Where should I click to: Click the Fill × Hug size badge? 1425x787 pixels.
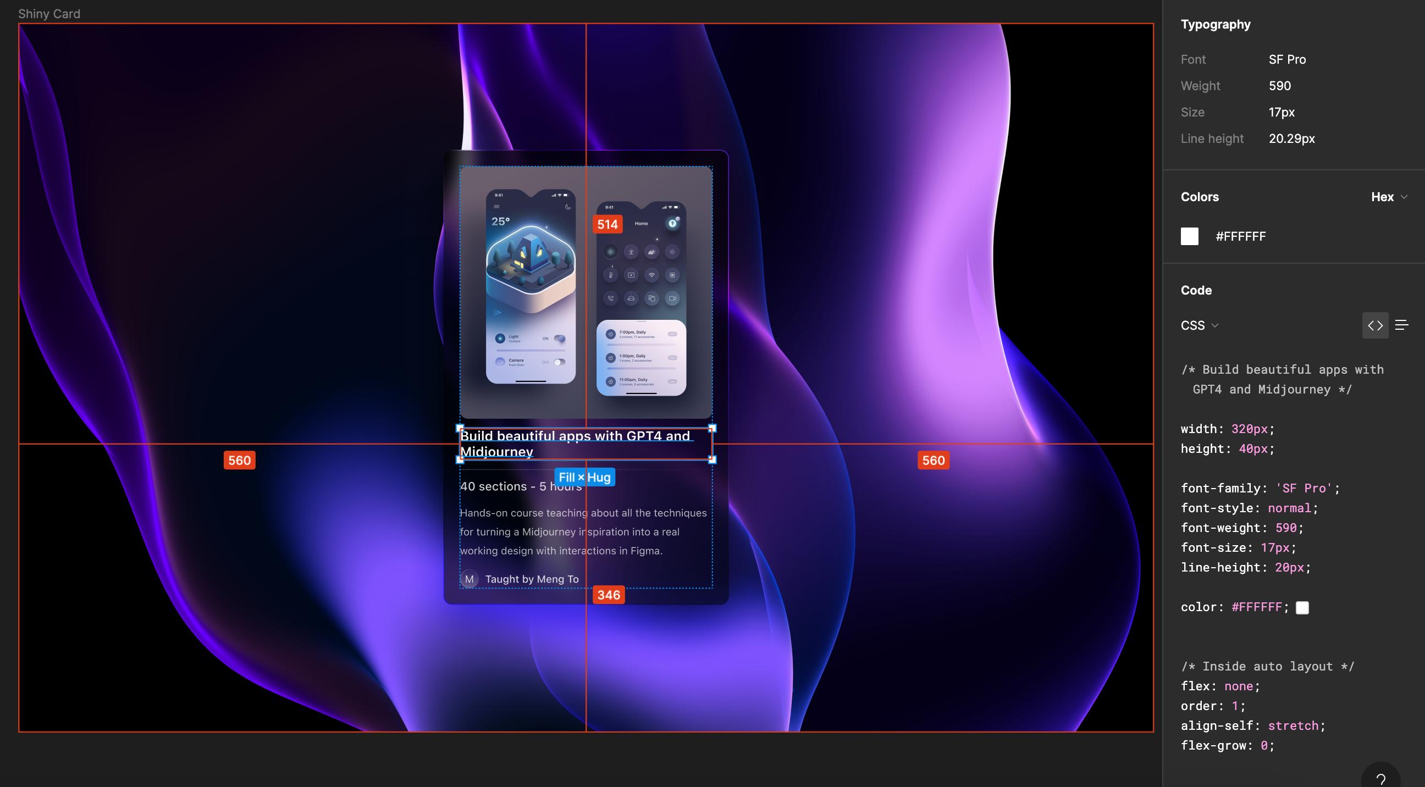coord(584,477)
